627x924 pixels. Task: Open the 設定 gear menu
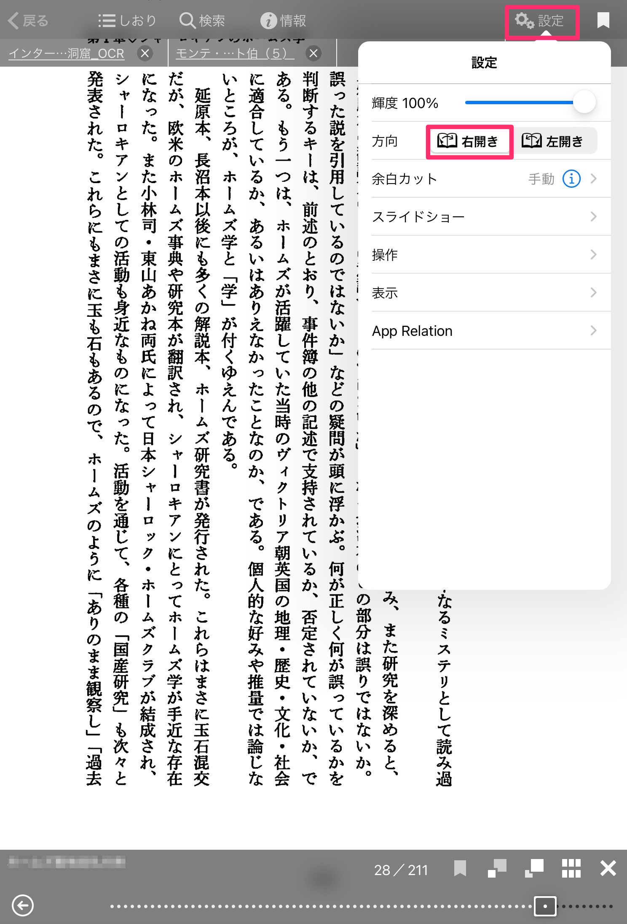coord(541,21)
